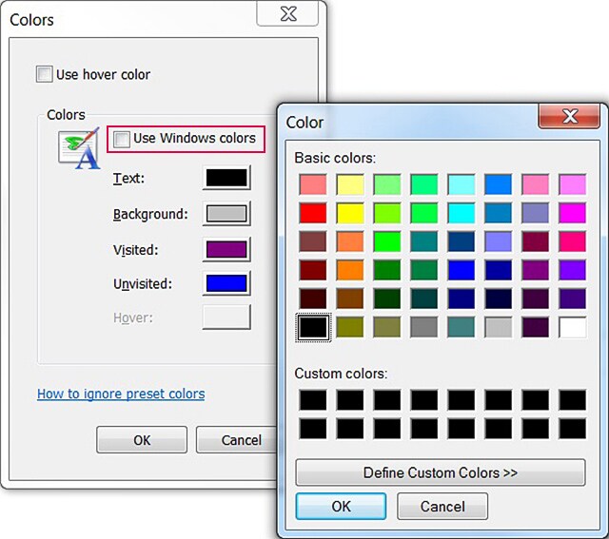Open the Text color black swatch button
Screen dimensions: 609x539
tap(226, 178)
